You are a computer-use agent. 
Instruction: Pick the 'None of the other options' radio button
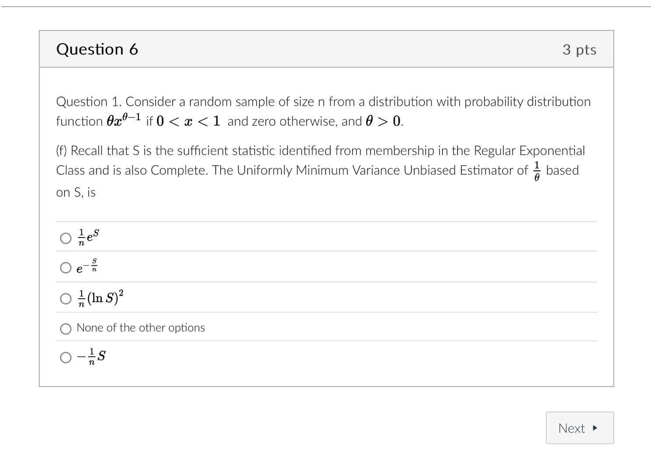[66, 329]
